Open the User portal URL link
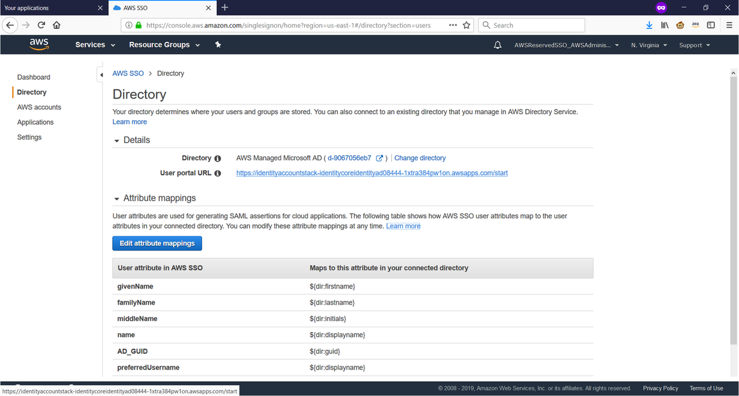This screenshot has height=396, width=739. click(x=372, y=173)
